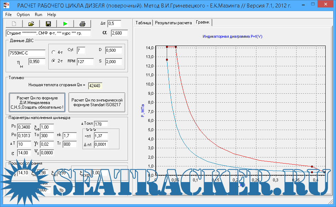Open the Option menu

23,15
